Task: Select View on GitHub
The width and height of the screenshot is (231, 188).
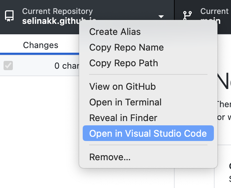Action: point(122,87)
